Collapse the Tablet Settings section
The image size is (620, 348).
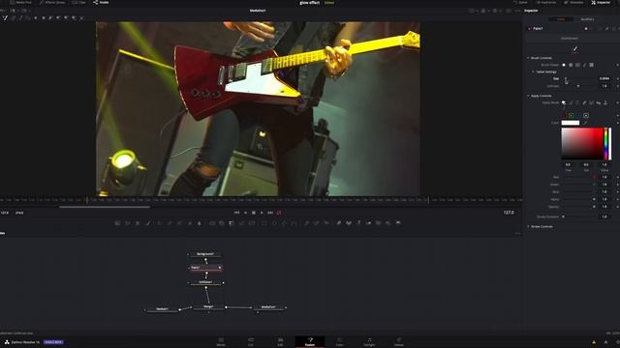point(533,72)
